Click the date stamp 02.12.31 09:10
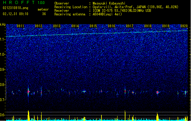Screen dimensions: 191x121 click(x=15, y=14)
